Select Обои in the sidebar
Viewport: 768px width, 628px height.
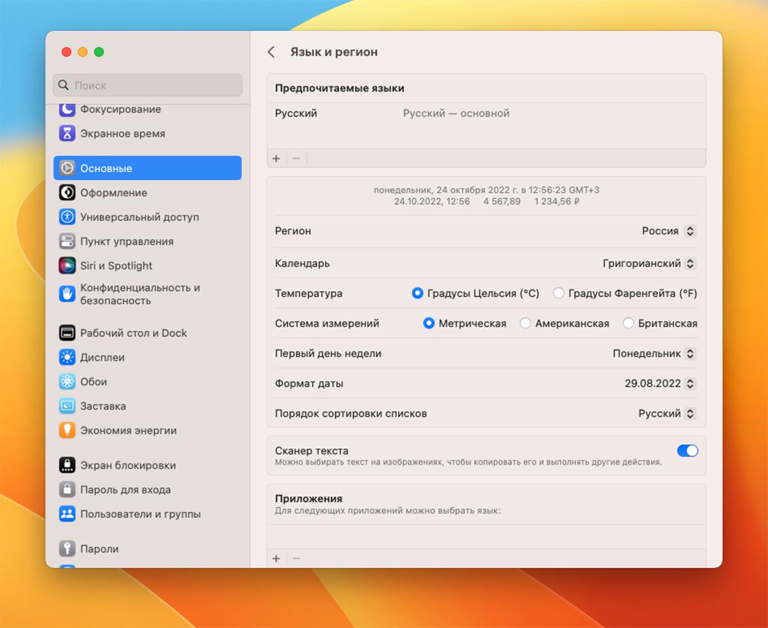(x=148, y=382)
